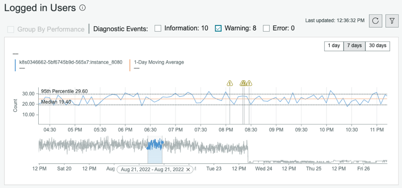Select the 10.00 y-axis value
This screenshot has height=188, width=402.
tap(29, 115)
